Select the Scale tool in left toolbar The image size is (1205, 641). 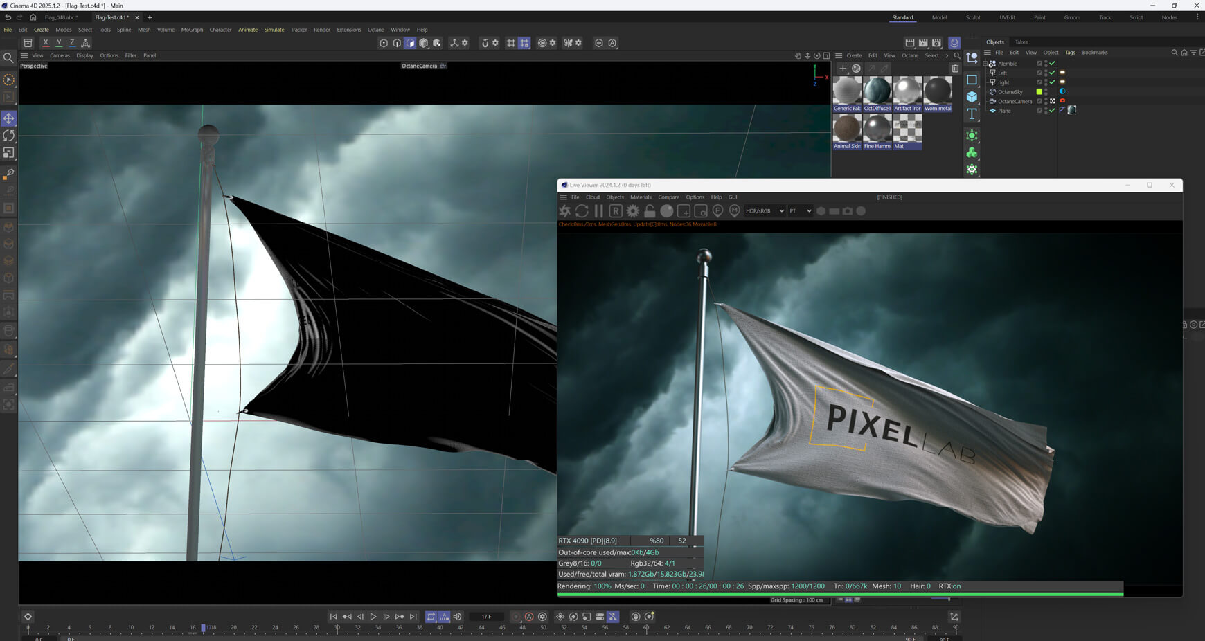(x=9, y=153)
